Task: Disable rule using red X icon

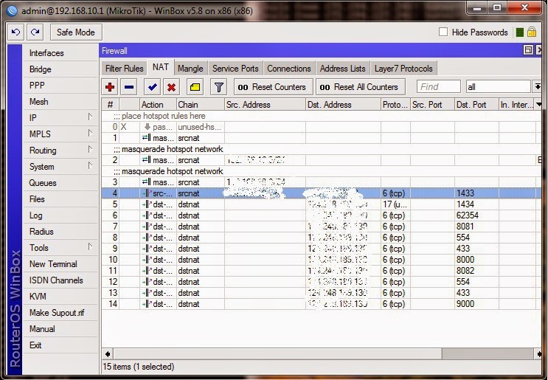Action: pos(171,87)
